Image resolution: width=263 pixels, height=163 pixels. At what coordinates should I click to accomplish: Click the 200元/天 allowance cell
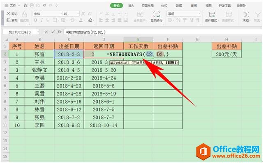pyautogui.click(x=226, y=54)
